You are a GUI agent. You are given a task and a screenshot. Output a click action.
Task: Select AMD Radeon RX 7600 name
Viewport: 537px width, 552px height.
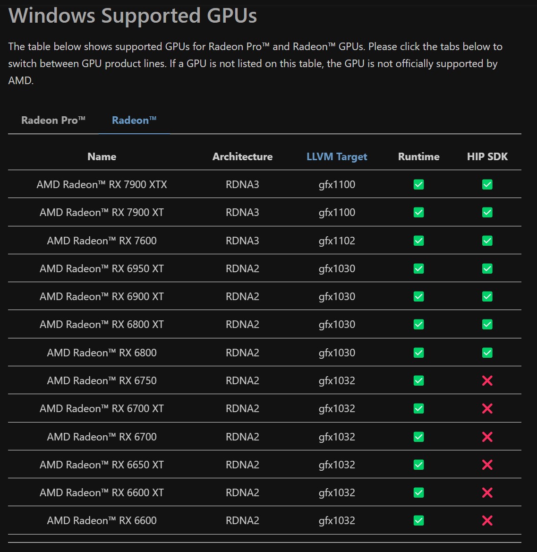[x=102, y=241]
